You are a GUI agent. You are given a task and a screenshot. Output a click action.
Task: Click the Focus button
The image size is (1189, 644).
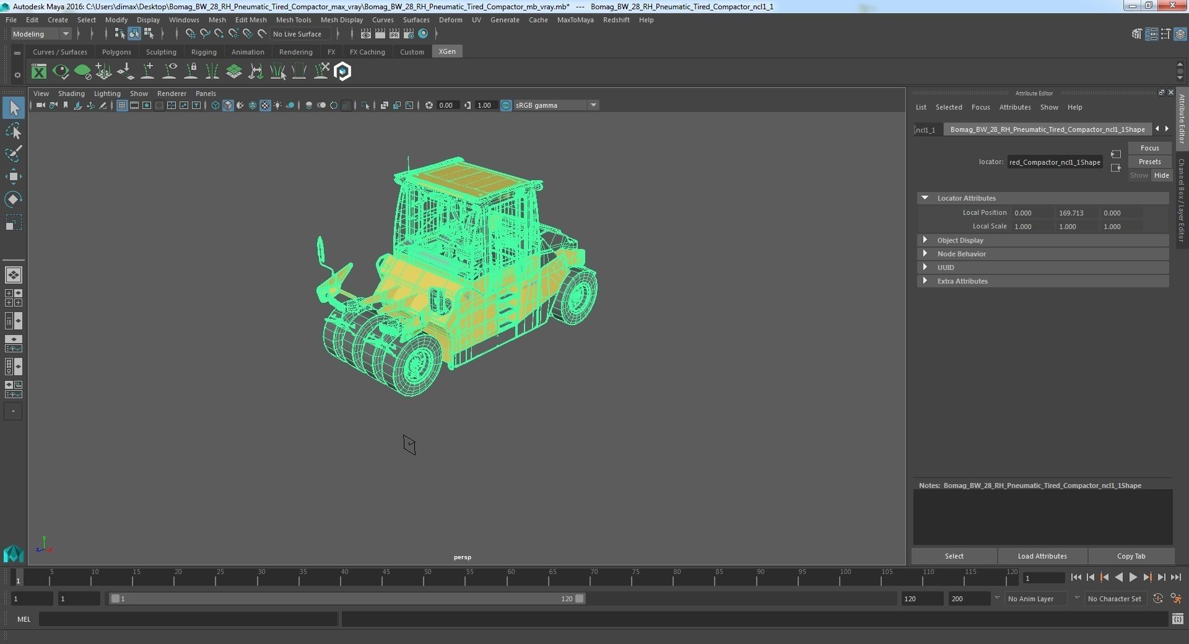1149,148
